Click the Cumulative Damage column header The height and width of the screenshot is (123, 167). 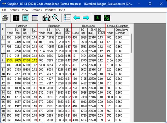point(122,31)
